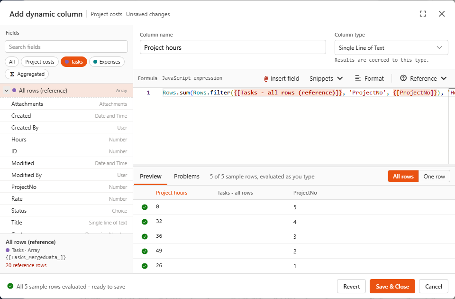The height and width of the screenshot is (299, 455).
Task: Close the Add dynamic column dialog
Action: [442, 14]
